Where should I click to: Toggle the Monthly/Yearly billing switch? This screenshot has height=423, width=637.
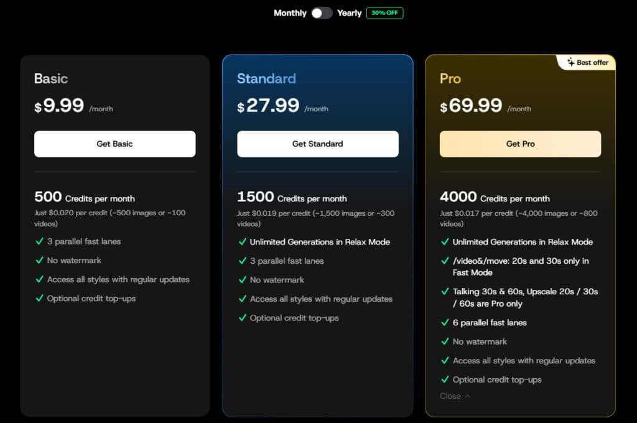322,13
